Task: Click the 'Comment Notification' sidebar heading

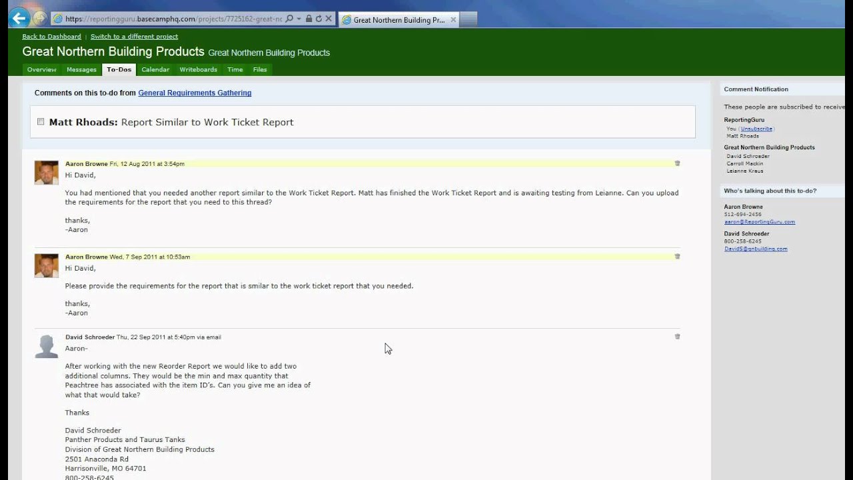Action: pyautogui.click(x=756, y=89)
